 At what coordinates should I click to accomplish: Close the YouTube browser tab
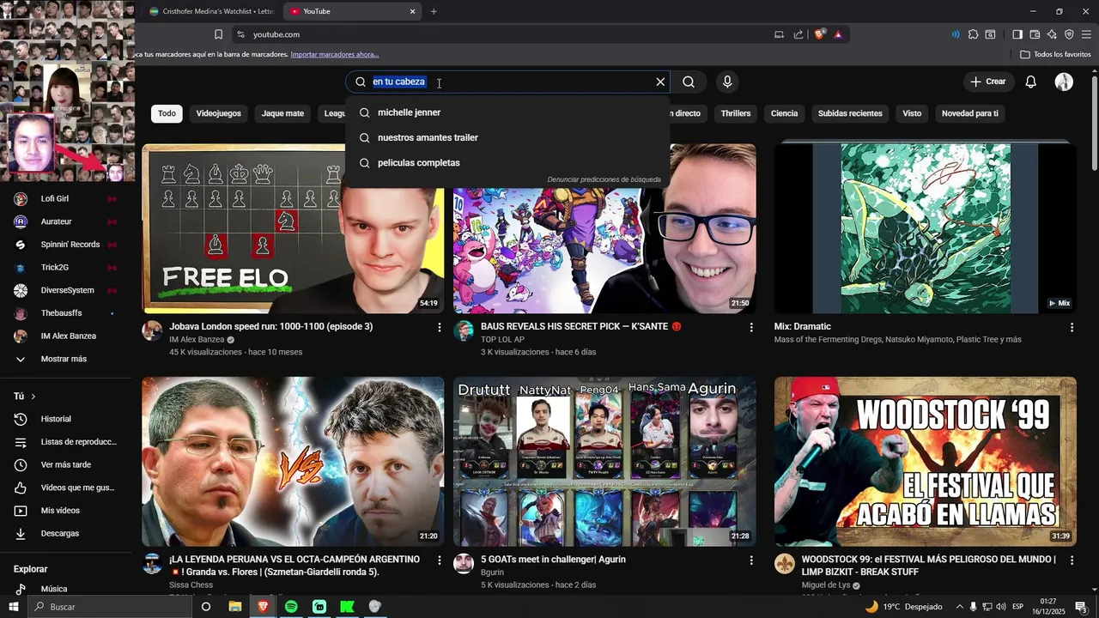pos(412,11)
